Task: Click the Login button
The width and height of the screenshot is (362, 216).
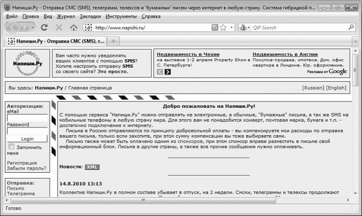Action: click(x=28, y=139)
